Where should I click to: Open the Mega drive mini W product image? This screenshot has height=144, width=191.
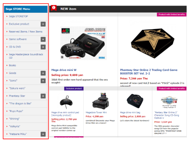point(83,43)
